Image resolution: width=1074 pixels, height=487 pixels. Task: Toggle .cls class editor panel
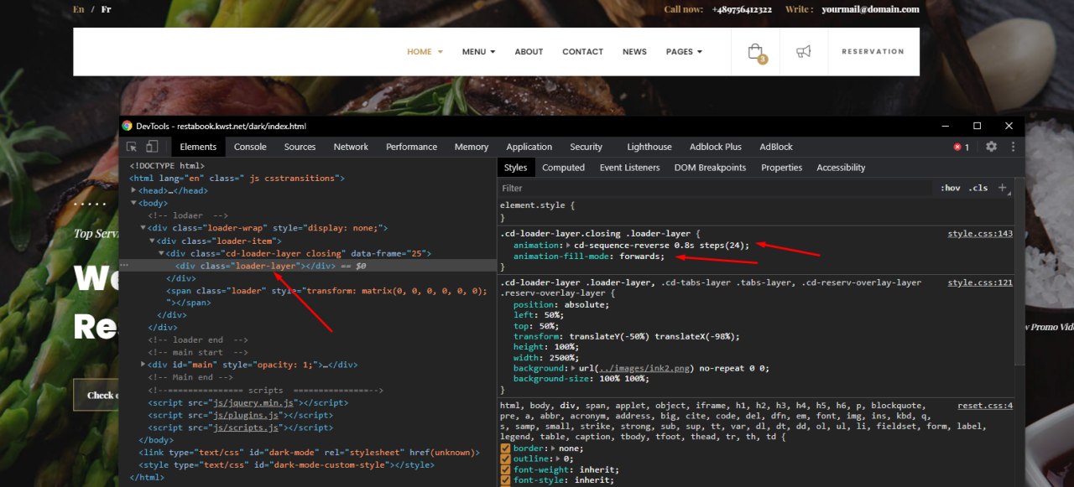tap(978, 188)
